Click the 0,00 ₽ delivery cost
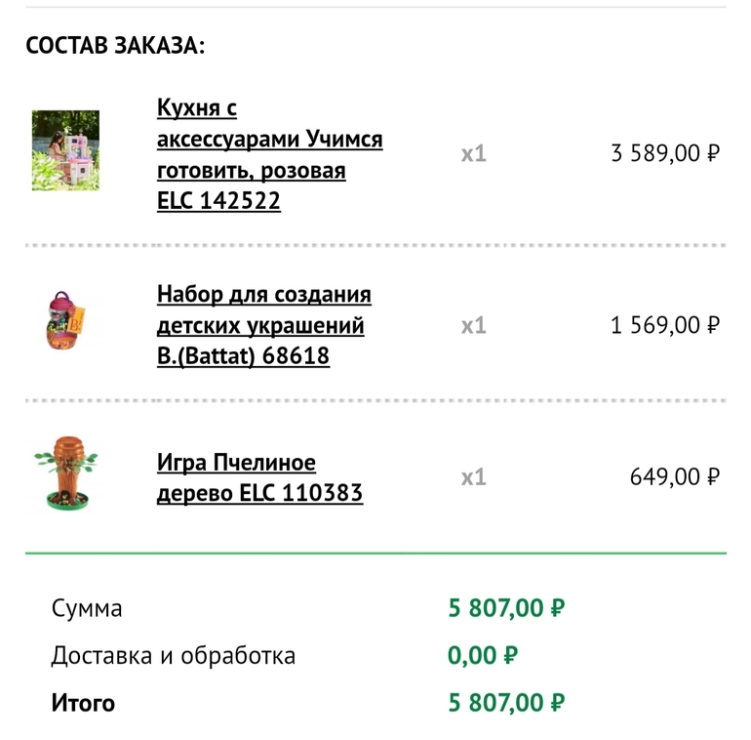The image size is (751, 740). 483,655
